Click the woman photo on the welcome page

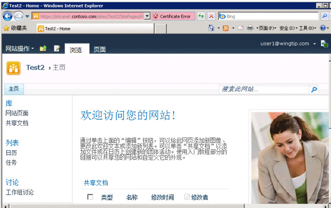pos(290,158)
